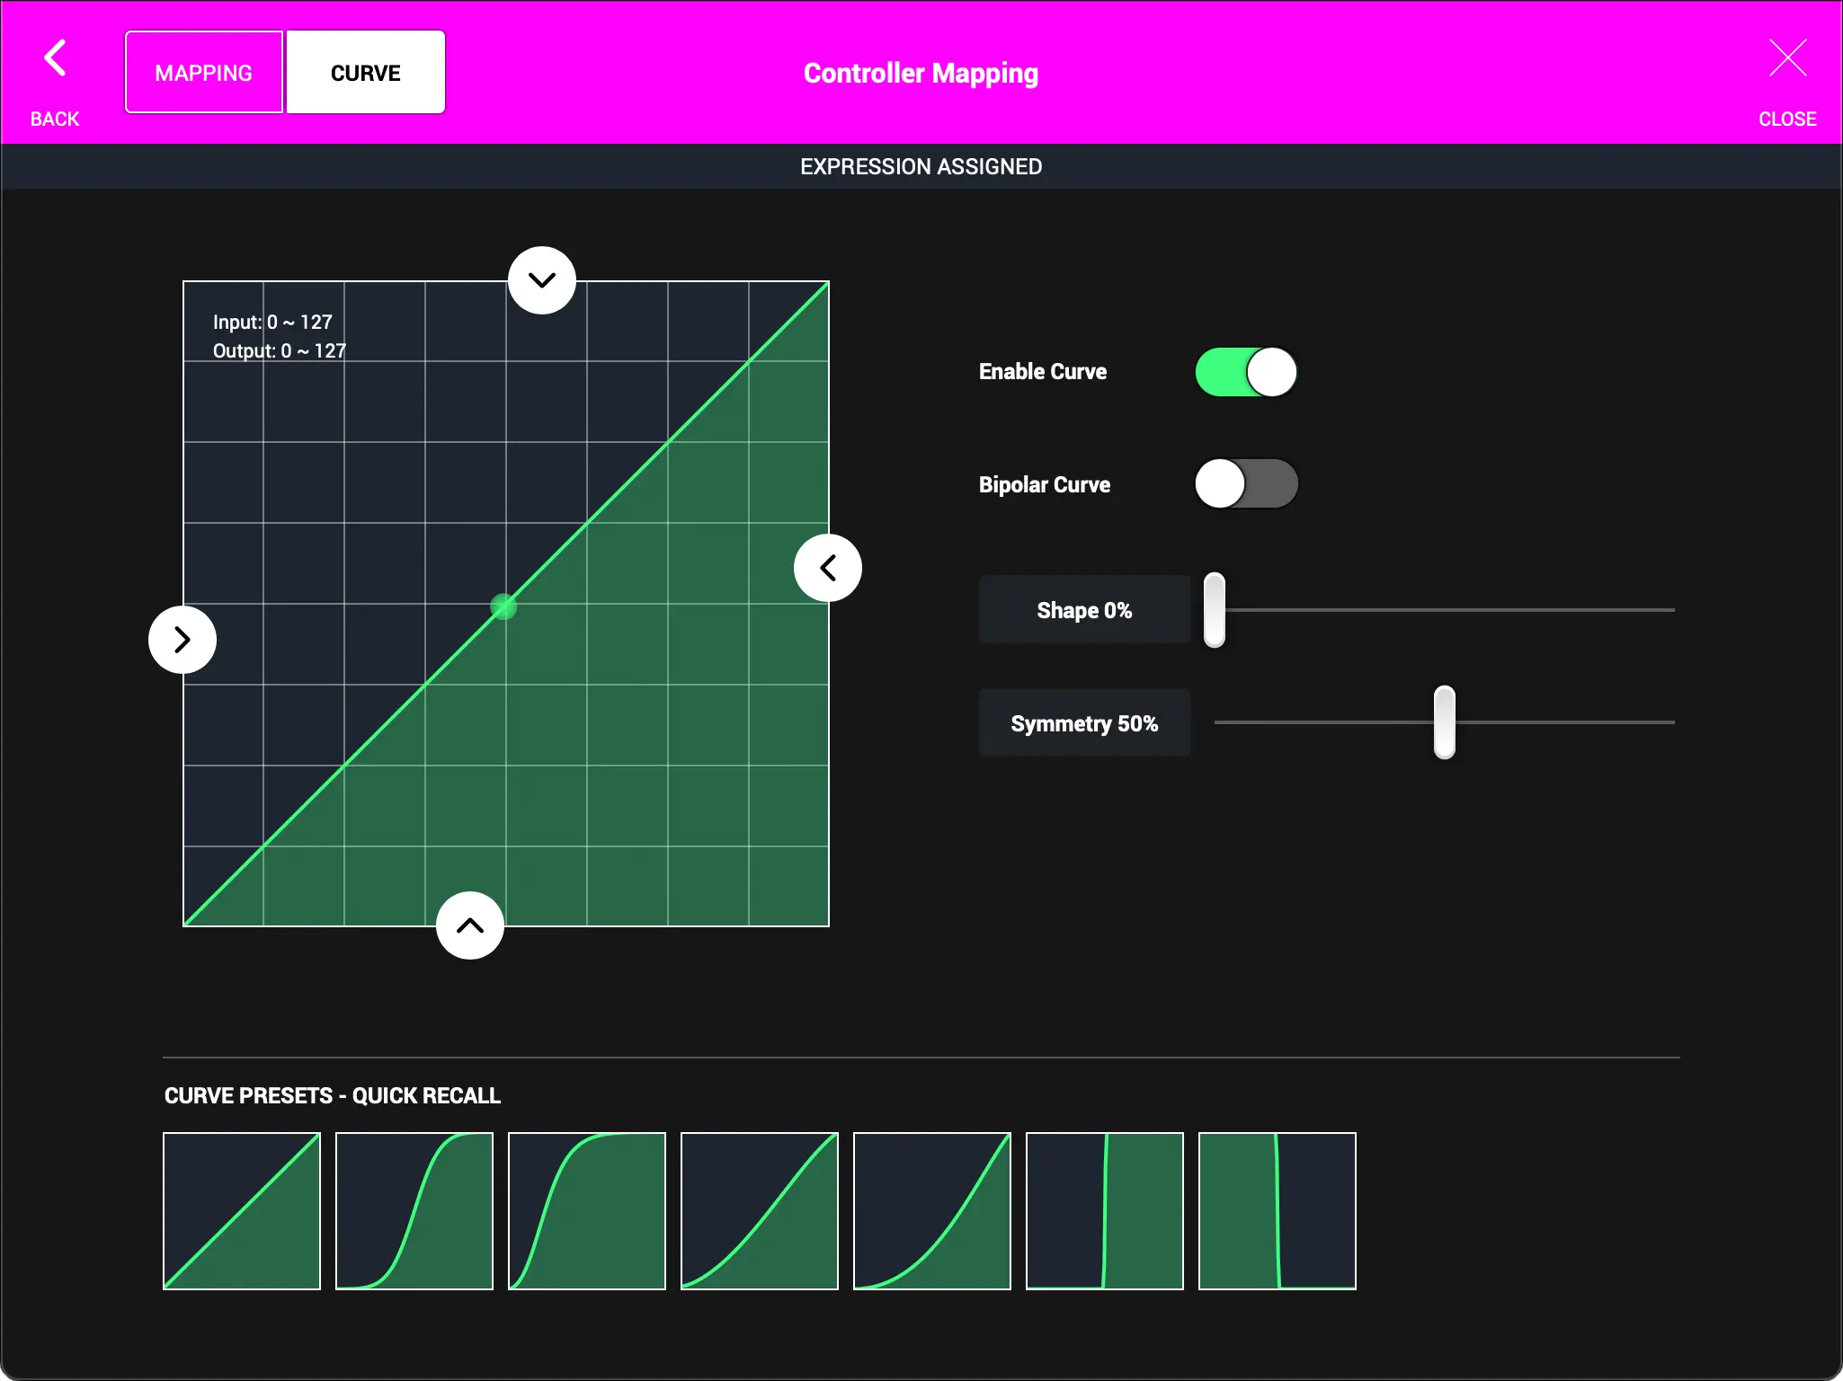Select the steep rising curve preset
The image size is (1843, 1381).
click(585, 1211)
